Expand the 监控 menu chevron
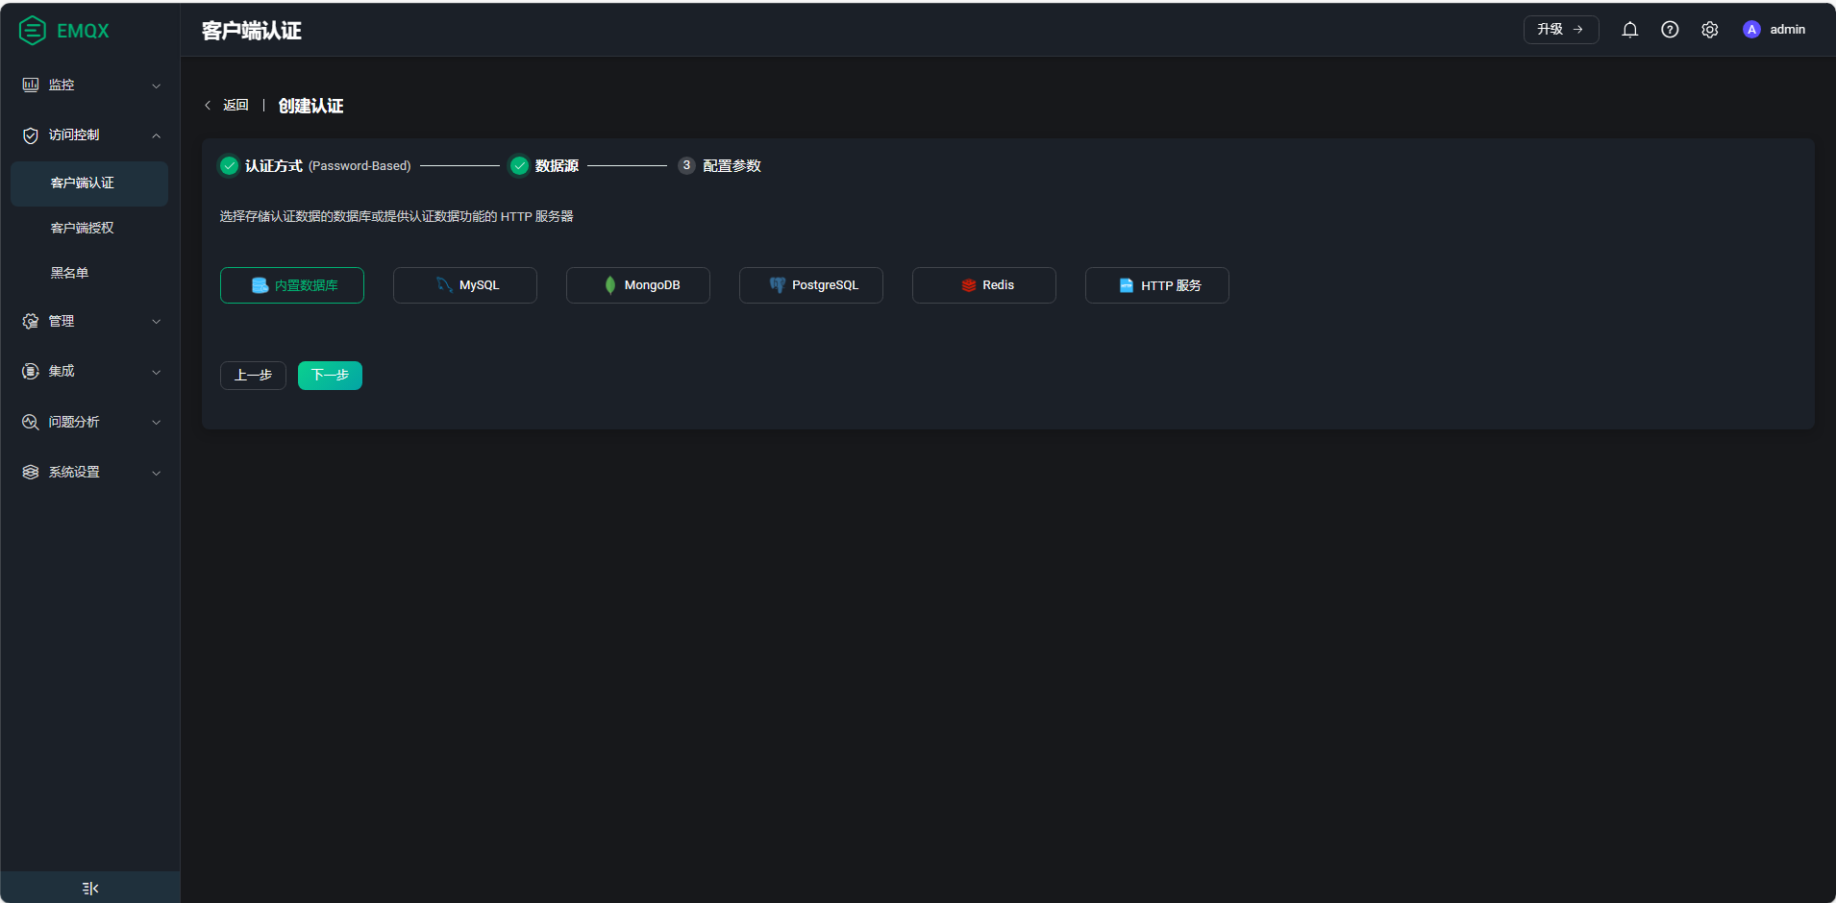The height and width of the screenshot is (903, 1836). pyautogui.click(x=156, y=85)
